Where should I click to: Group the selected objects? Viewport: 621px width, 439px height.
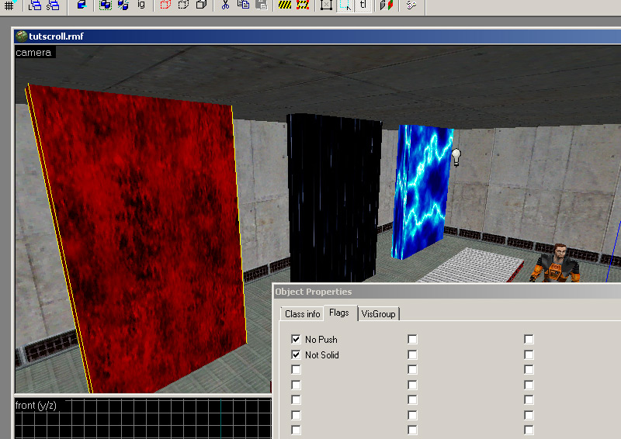coord(105,5)
